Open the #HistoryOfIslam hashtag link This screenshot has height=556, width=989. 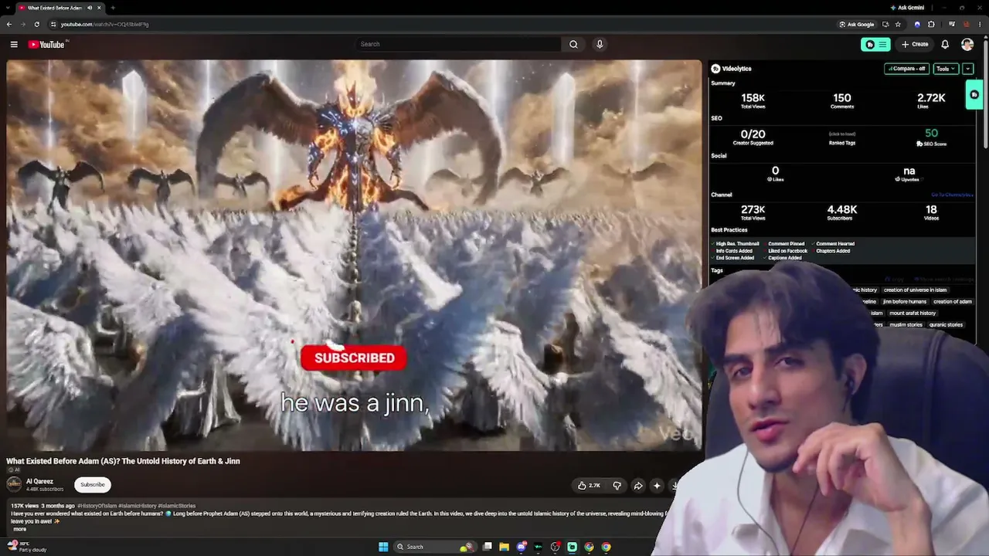coord(97,506)
